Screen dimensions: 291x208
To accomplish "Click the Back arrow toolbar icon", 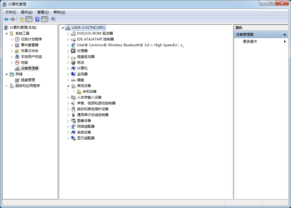I will 6,19.
